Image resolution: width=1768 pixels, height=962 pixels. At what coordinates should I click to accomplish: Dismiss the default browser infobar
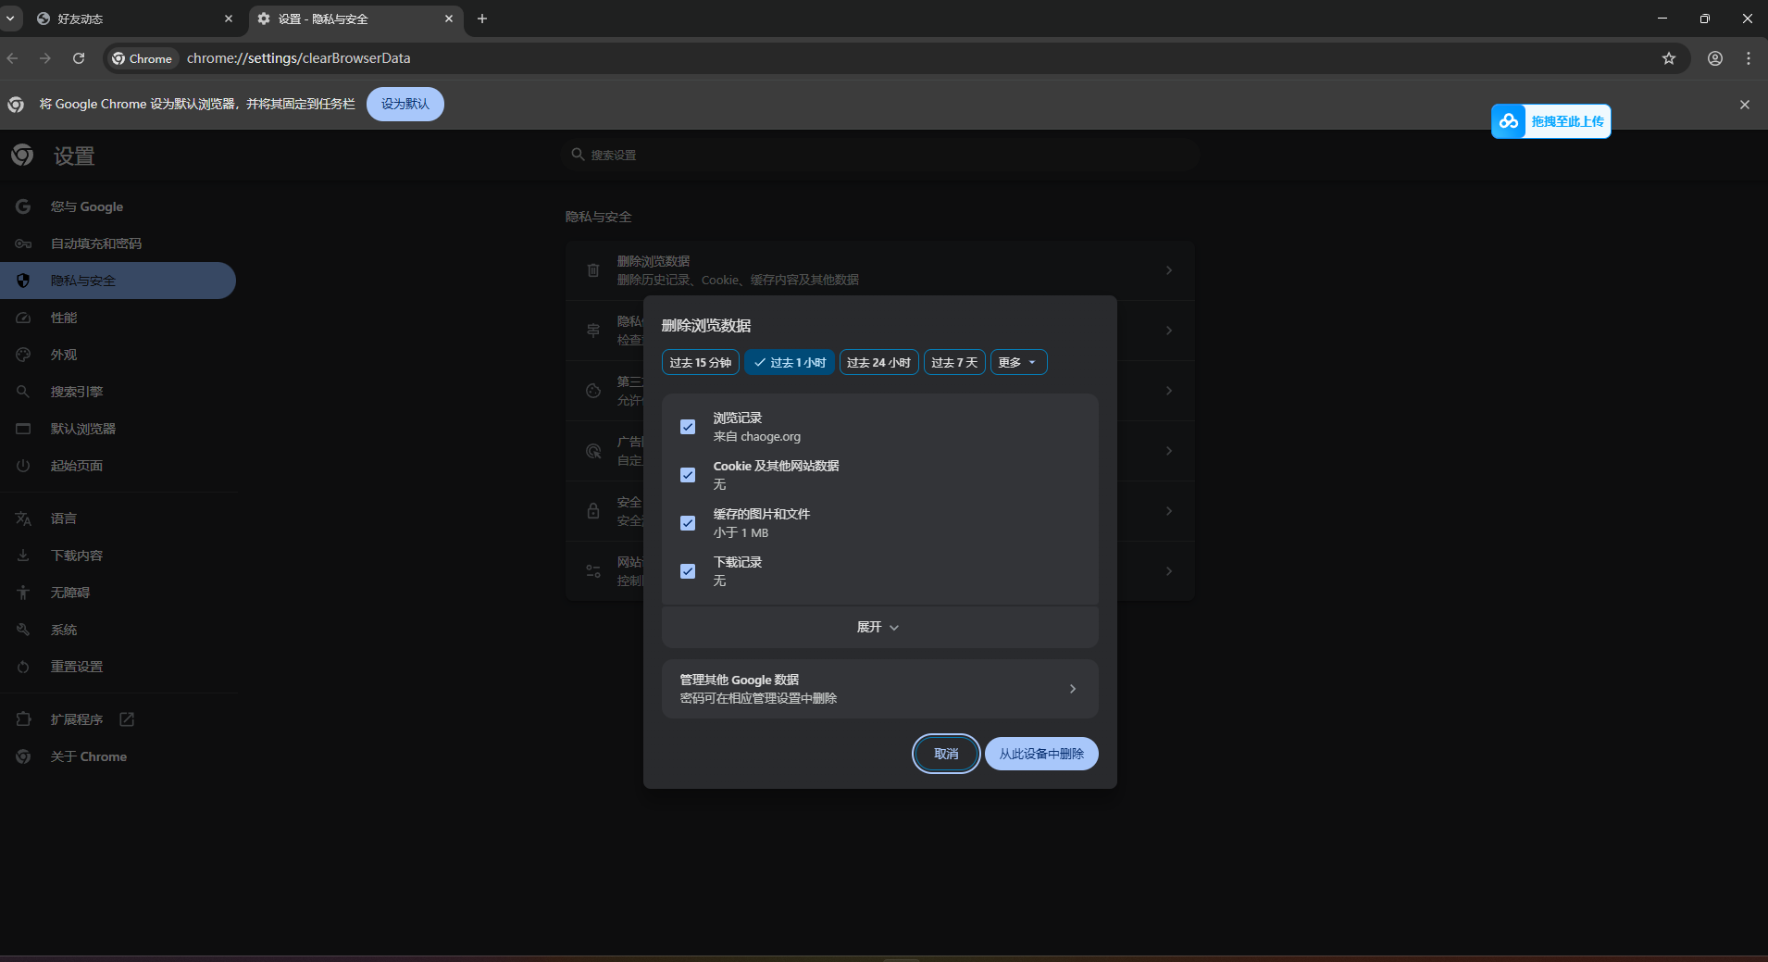1744,105
